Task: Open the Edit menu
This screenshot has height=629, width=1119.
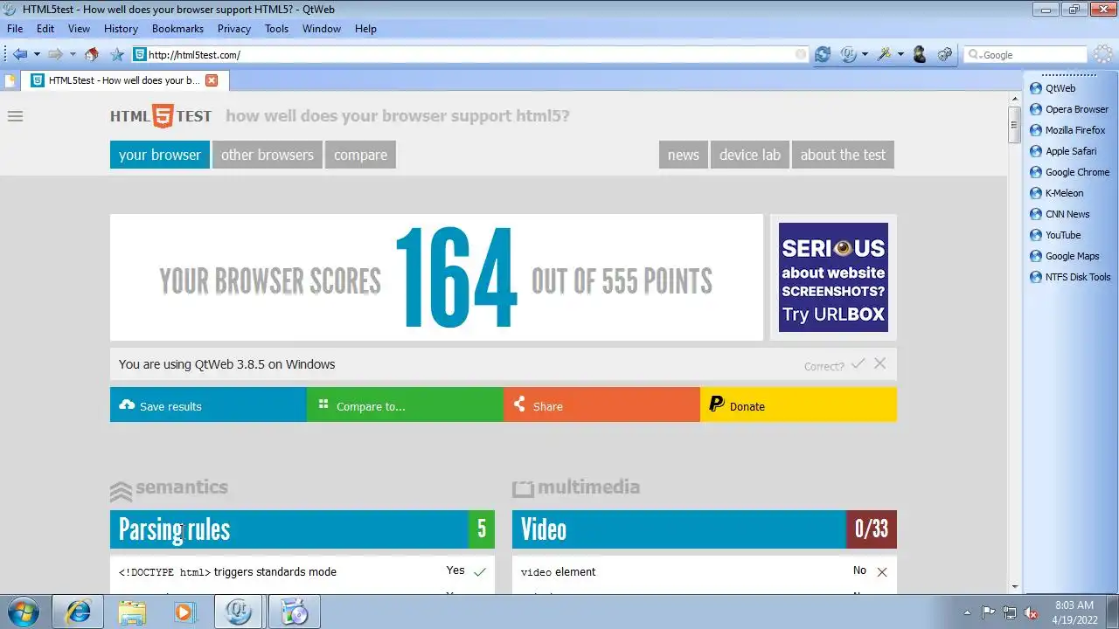Action: pyautogui.click(x=45, y=28)
